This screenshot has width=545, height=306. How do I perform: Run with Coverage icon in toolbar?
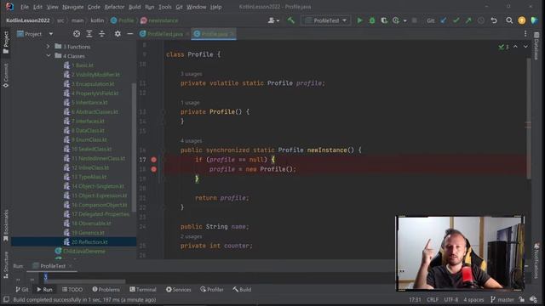tap(384, 20)
